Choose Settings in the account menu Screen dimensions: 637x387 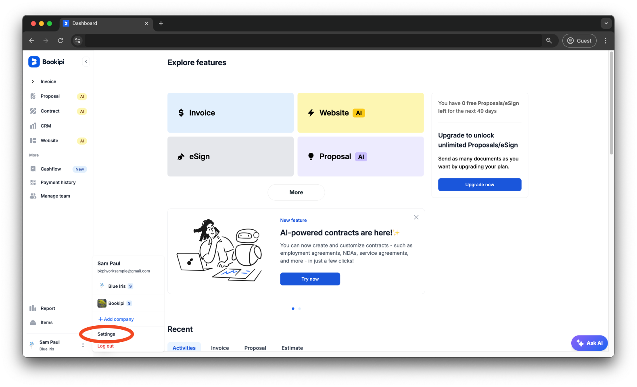(x=106, y=334)
